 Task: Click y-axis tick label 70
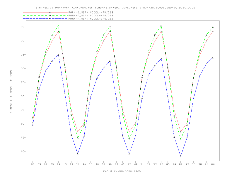[23, 68]
